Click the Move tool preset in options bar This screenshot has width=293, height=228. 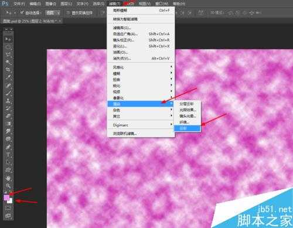pos(9,13)
